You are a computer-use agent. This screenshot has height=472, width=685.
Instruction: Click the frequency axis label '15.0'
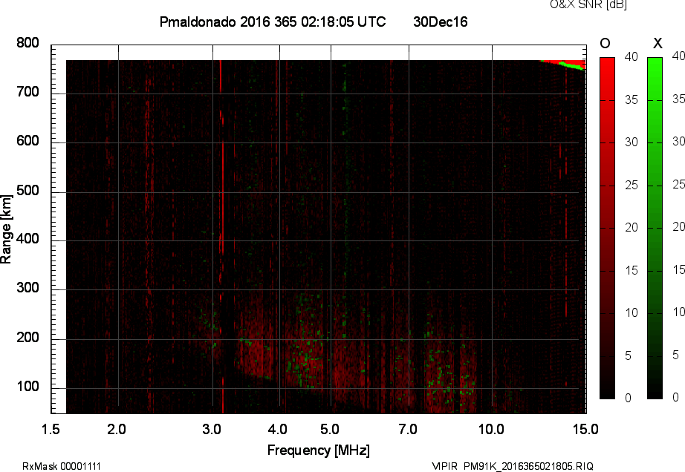(585, 429)
